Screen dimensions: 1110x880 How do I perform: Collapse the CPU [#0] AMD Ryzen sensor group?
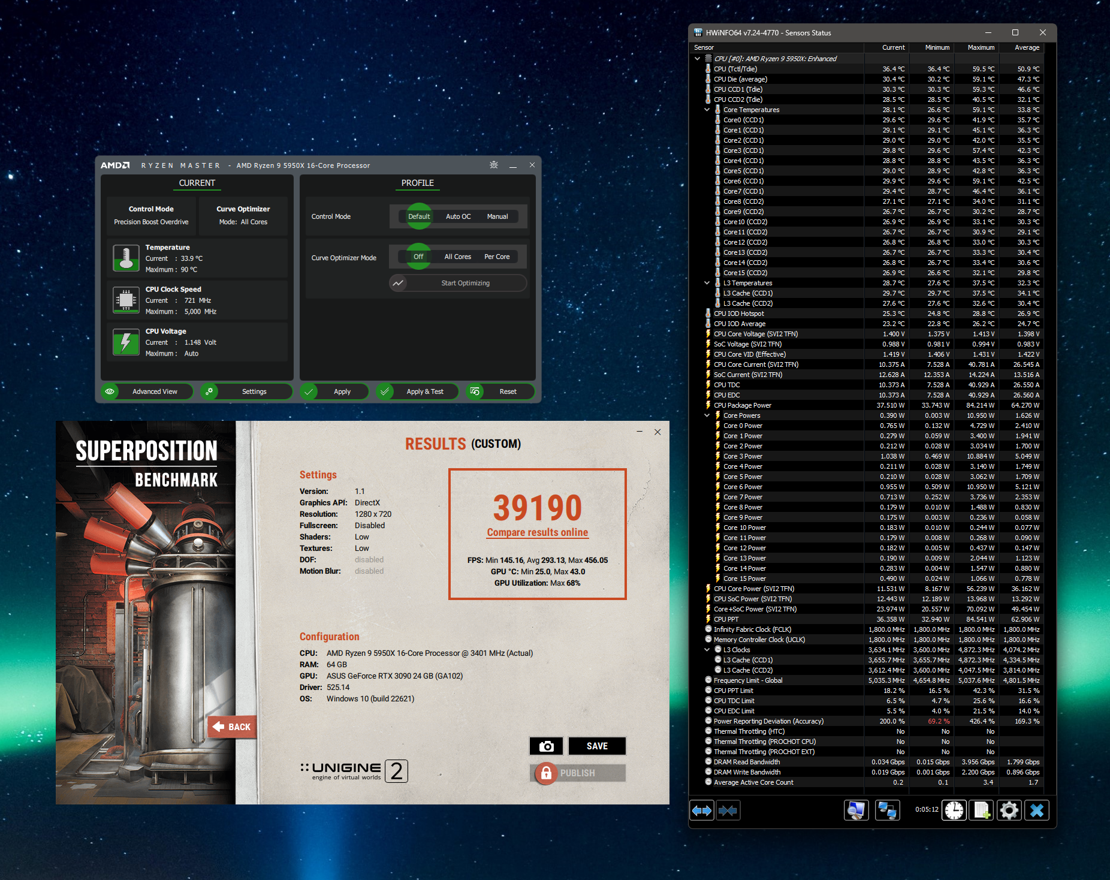click(x=697, y=59)
